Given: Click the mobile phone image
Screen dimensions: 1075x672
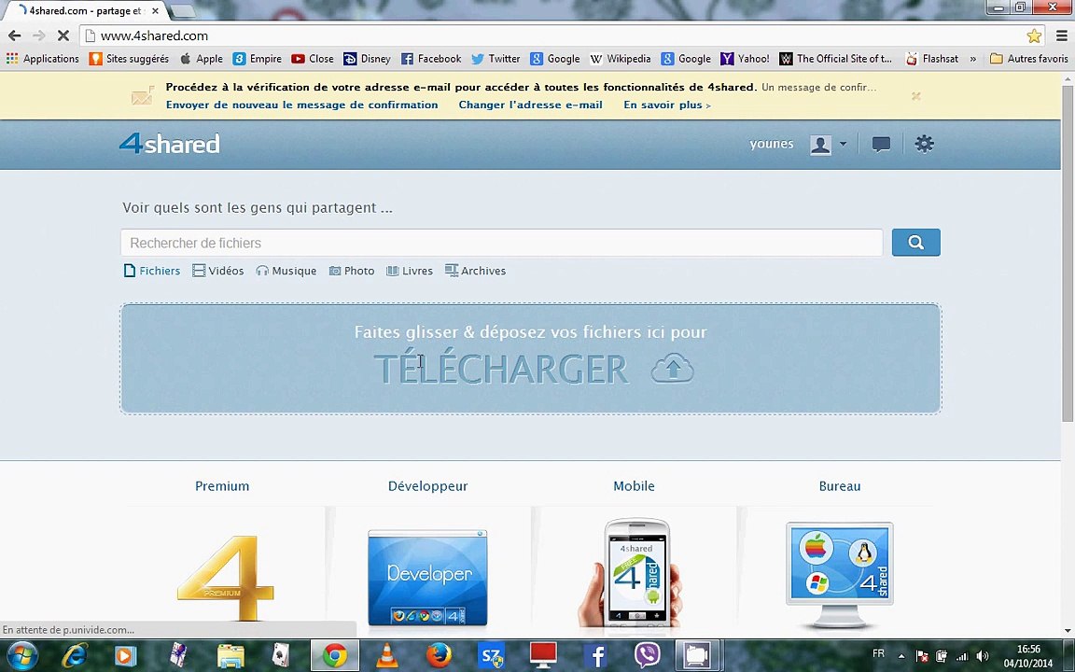Looking at the screenshot, I should point(632,573).
